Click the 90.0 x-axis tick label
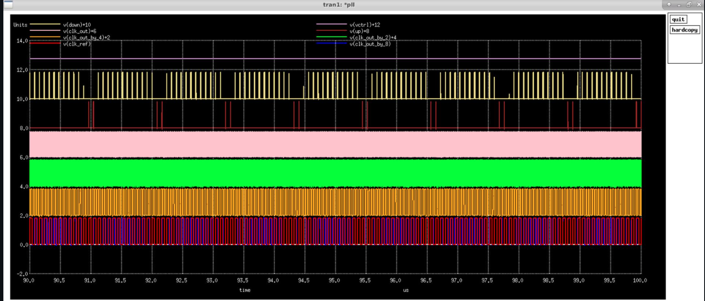705x301 pixels. click(x=29, y=280)
